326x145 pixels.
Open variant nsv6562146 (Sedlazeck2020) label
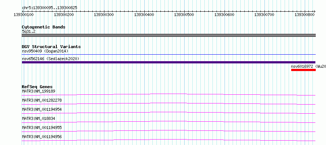click(x=51, y=59)
